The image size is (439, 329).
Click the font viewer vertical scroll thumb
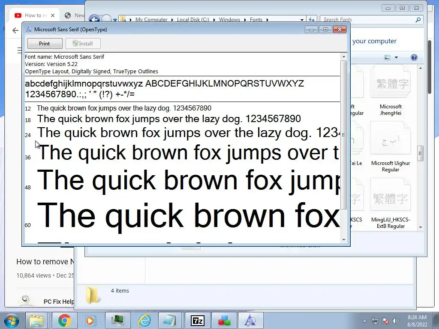pyautogui.click(x=344, y=135)
